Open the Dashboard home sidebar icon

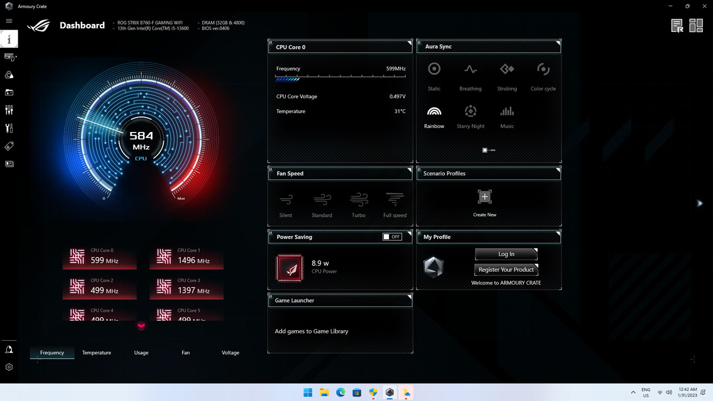[x=9, y=39]
